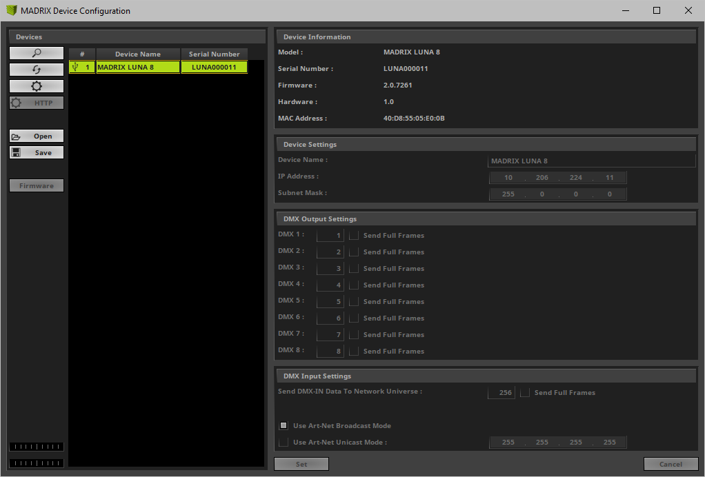Click DMX 1 universe number field
This screenshot has height=477, width=705.
pos(330,235)
